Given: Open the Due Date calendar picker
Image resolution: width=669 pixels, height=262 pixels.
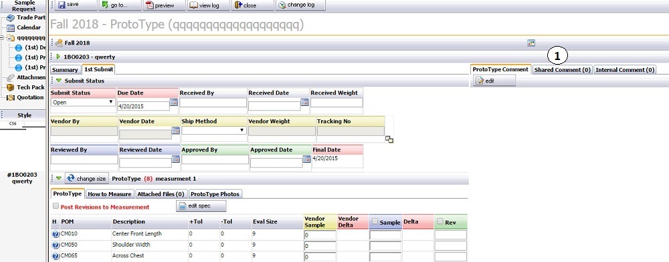Looking at the screenshot, I should (x=174, y=102).
